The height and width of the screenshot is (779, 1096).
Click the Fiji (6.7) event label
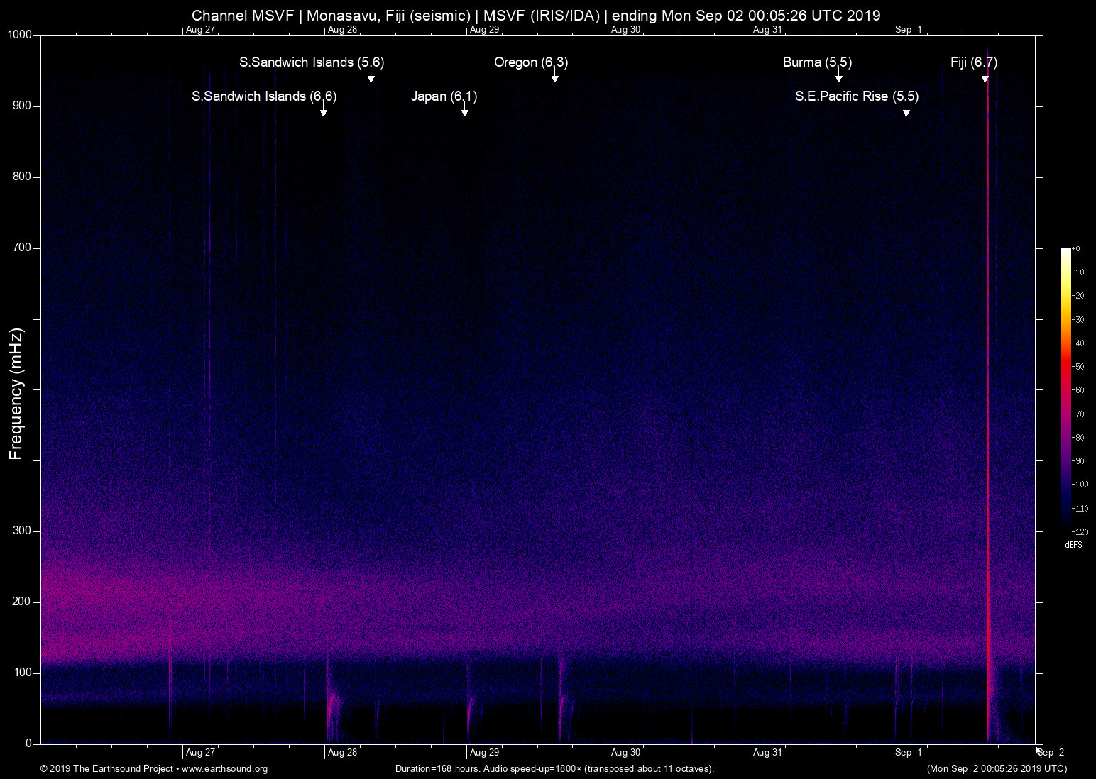[x=973, y=62]
